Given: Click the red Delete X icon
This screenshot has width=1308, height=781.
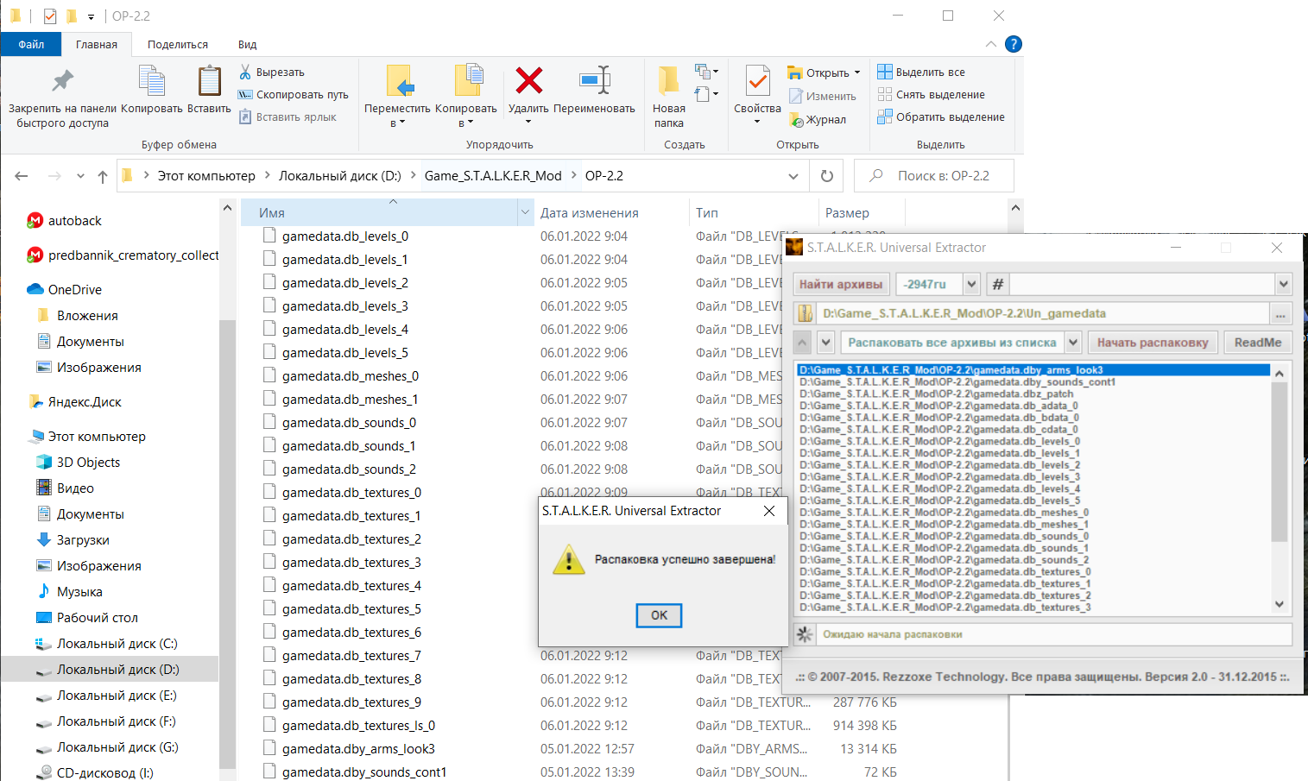Looking at the screenshot, I should pos(528,80).
